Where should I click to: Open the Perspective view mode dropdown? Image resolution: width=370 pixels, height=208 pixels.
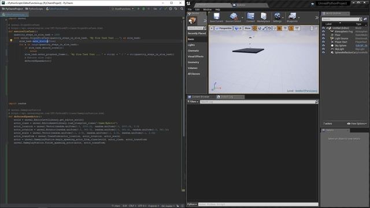pos(224,28)
